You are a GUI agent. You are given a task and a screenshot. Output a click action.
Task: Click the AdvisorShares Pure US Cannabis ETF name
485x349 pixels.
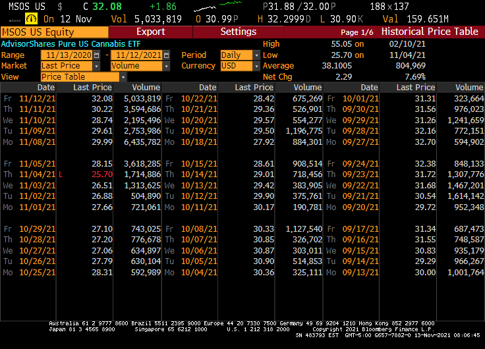coord(71,44)
